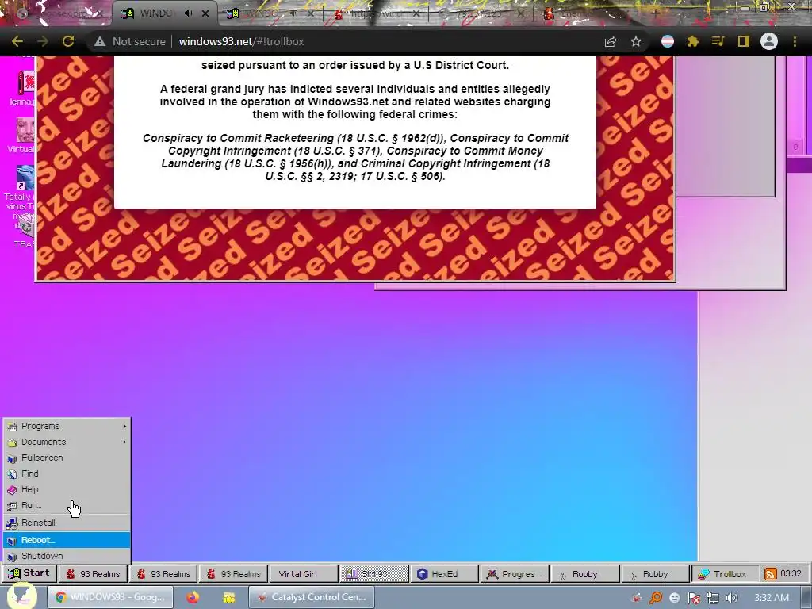Switch to the SIM 93 taskbar window
Screen dimensions: 812x609
point(374,574)
